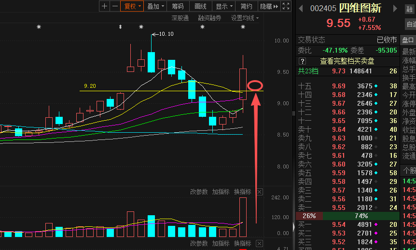The height and width of the screenshot is (250, 416).
Task: Expand the 显示 display options dropdown
Action: 224,6
